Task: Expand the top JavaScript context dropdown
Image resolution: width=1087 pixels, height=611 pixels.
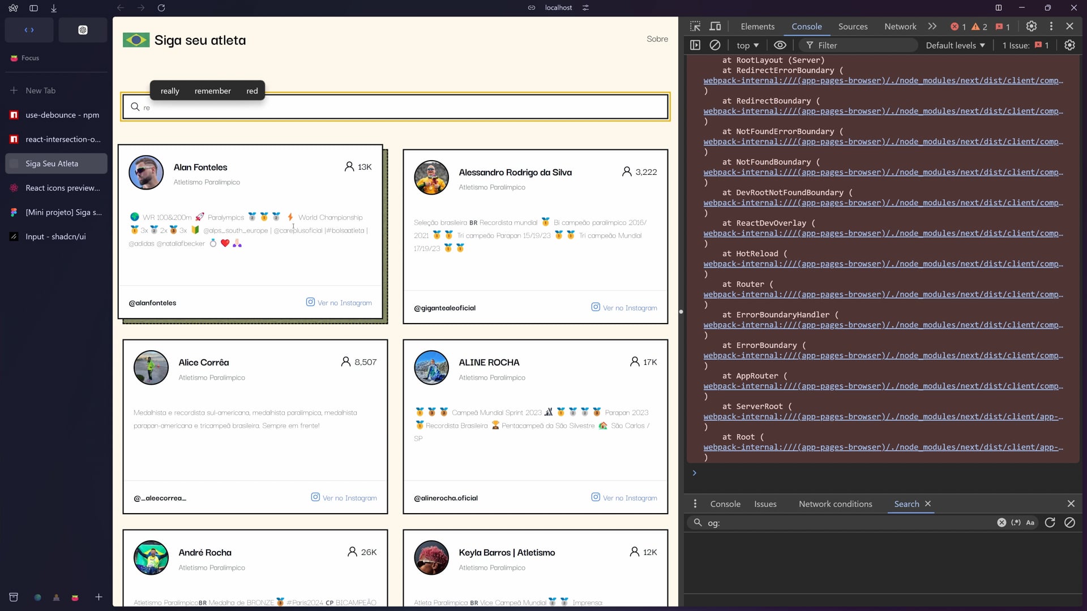Action: coord(747,45)
